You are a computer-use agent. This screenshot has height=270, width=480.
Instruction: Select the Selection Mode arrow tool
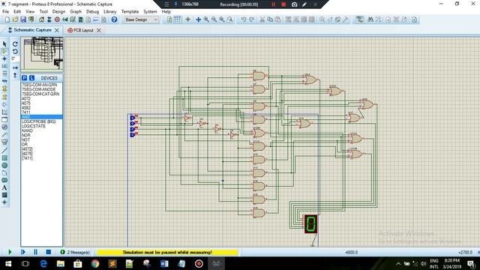4,44
